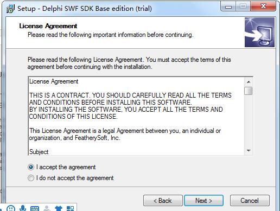Image resolution: width=280 pixels, height=211 pixels.
Task: Click the wizard computer image
Action: point(259,32)
